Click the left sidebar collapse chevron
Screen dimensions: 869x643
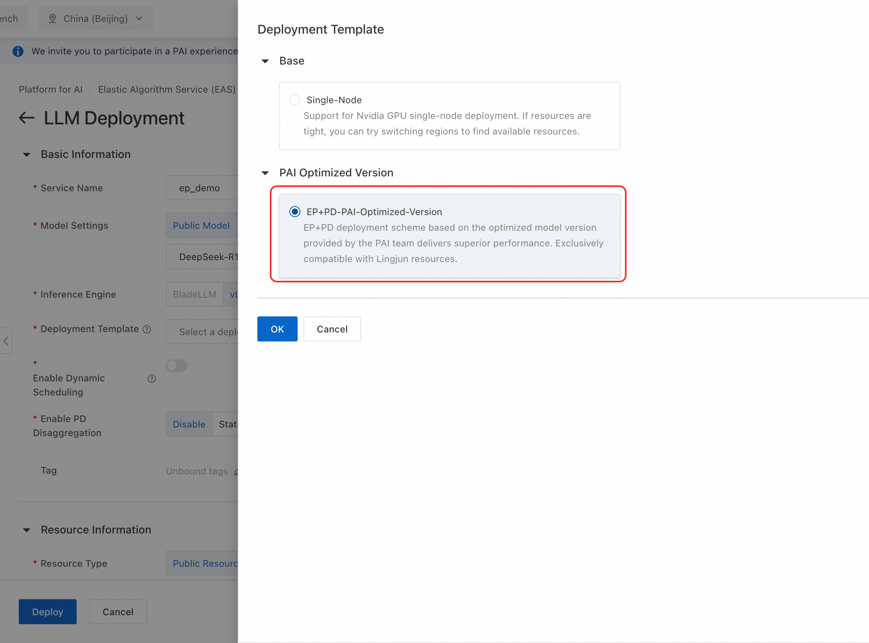[6, 341]
